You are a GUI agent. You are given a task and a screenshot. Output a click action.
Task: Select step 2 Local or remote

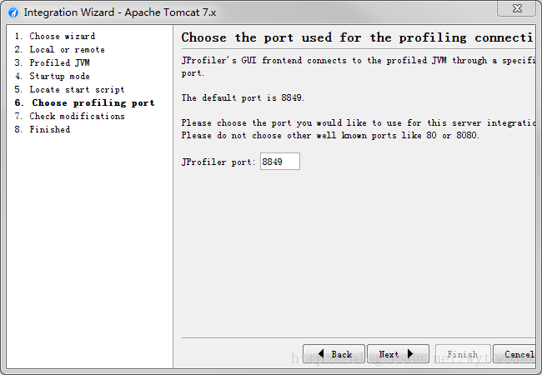point(59,49)
